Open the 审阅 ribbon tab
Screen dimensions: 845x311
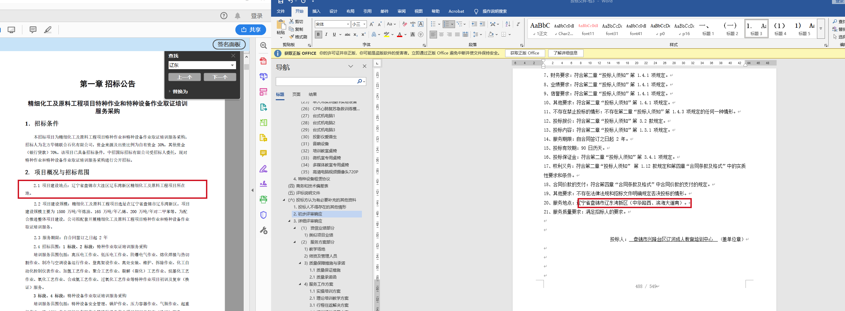pyautogui.click(x=401, y=11)
